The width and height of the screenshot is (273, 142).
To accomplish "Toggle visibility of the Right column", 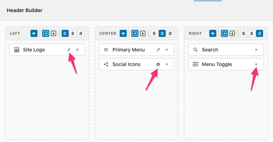I will point(213,33).
